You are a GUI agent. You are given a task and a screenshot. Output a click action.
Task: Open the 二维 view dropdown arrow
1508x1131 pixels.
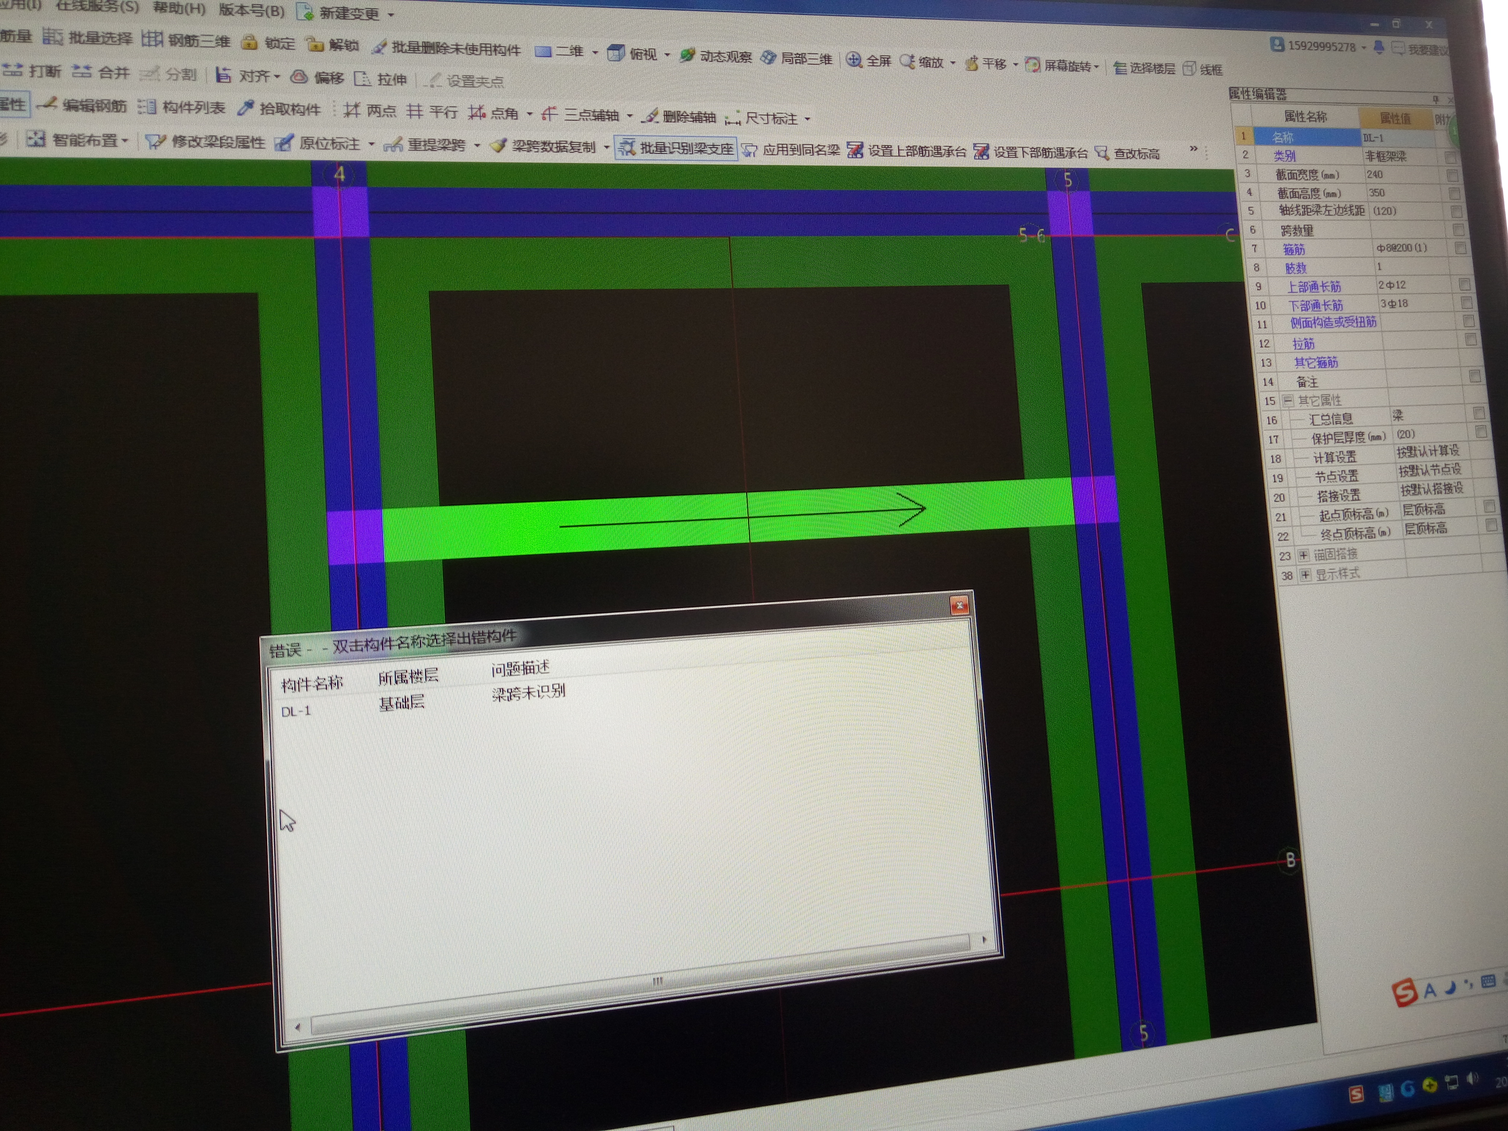point(595,53)
